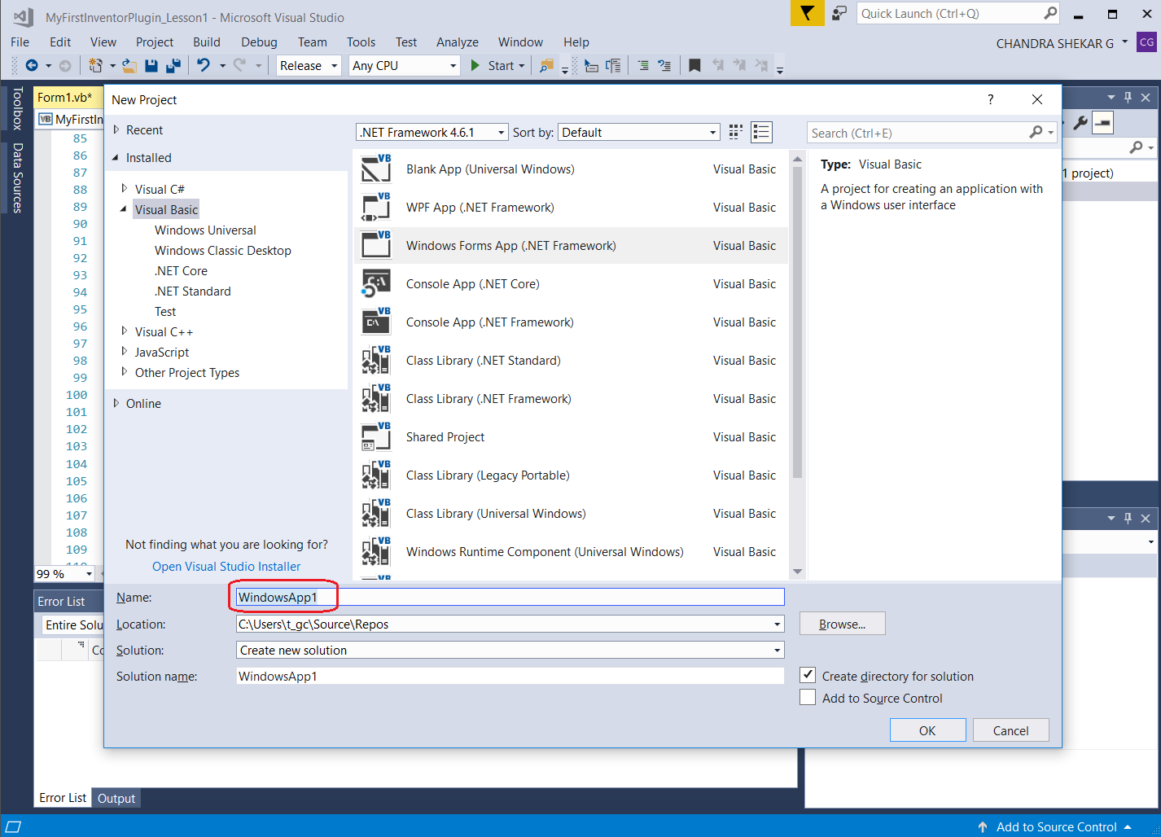The width and height of the screenshot is (1161, 837).
Task: Enable the Add to Source Control checkbox
Action: (807, 697)
